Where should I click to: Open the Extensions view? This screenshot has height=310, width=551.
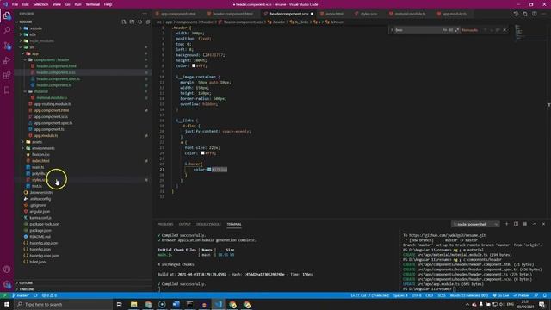(x=7, y=75)
